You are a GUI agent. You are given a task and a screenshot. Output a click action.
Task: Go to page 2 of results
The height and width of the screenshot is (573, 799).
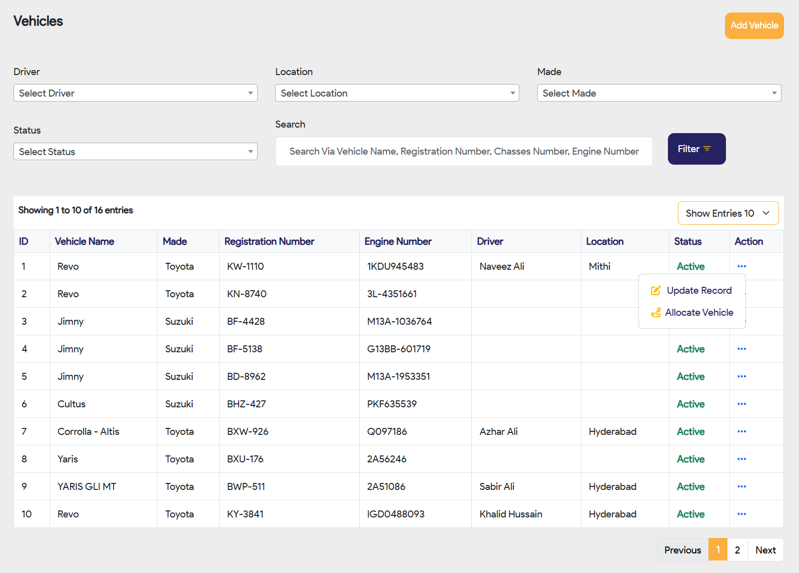click(737, 550)
